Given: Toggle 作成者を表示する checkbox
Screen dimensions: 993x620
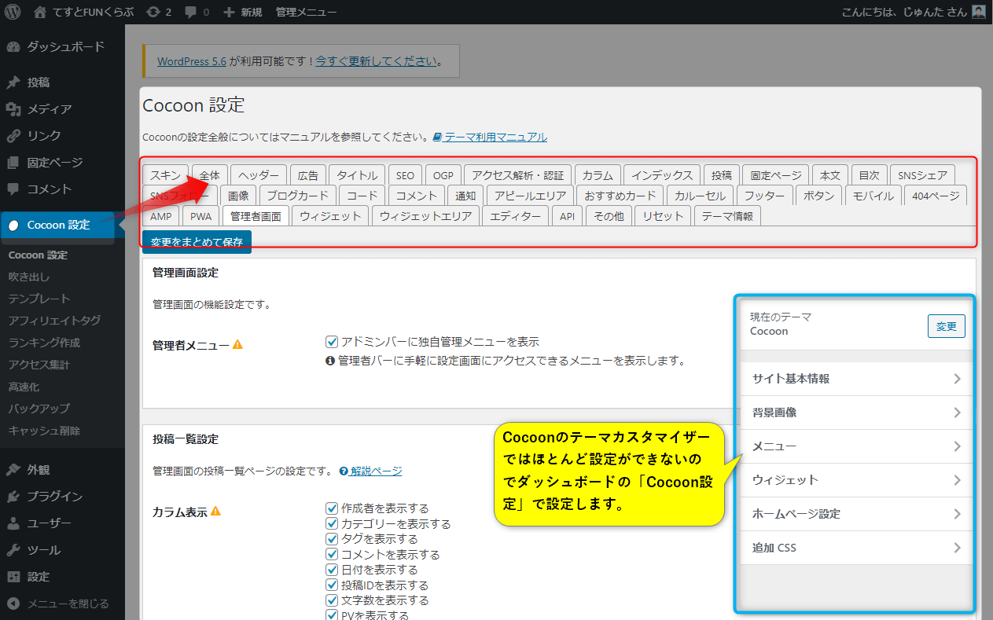Looking at the screenshot, I should [332, 508].
